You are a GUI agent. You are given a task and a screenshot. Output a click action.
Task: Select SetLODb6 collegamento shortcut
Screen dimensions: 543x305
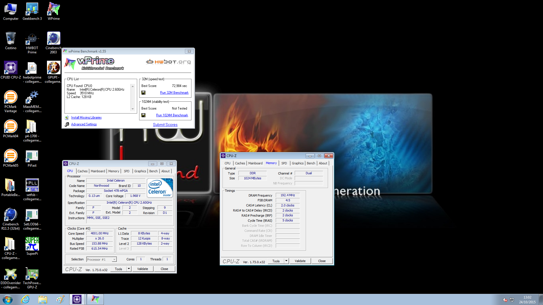pyautogui.click(x=32, y=219)
